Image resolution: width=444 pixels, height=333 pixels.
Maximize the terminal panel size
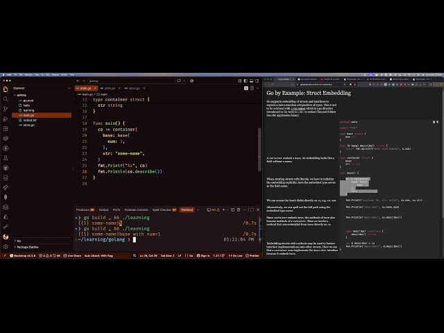[251, 210]
